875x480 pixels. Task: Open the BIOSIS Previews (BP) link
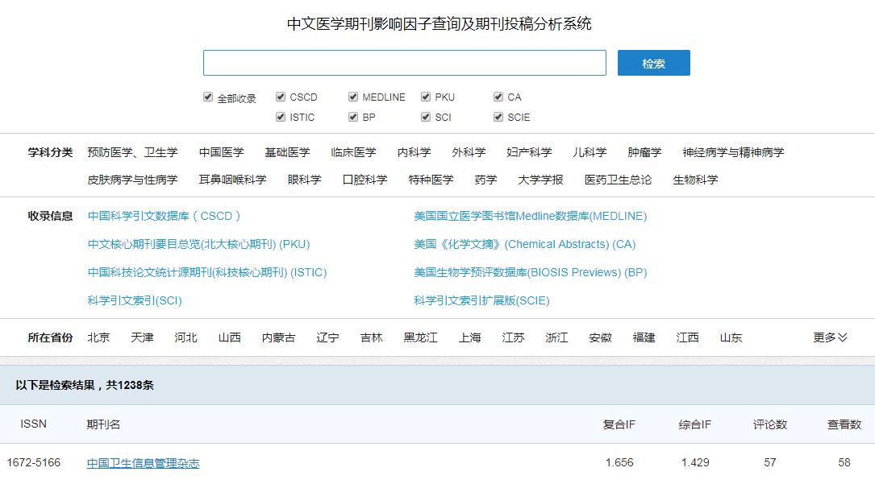(530, 272)
